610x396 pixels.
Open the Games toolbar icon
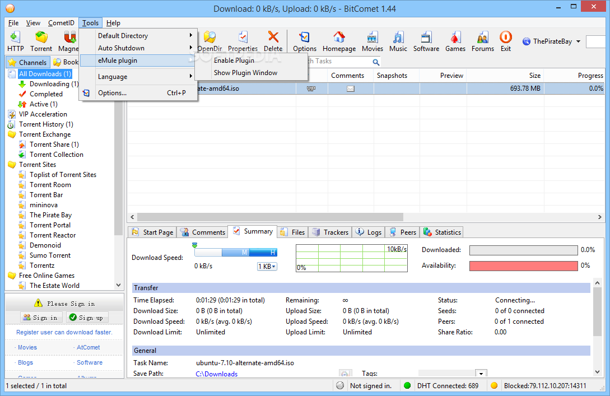click(x=455, y=41)
